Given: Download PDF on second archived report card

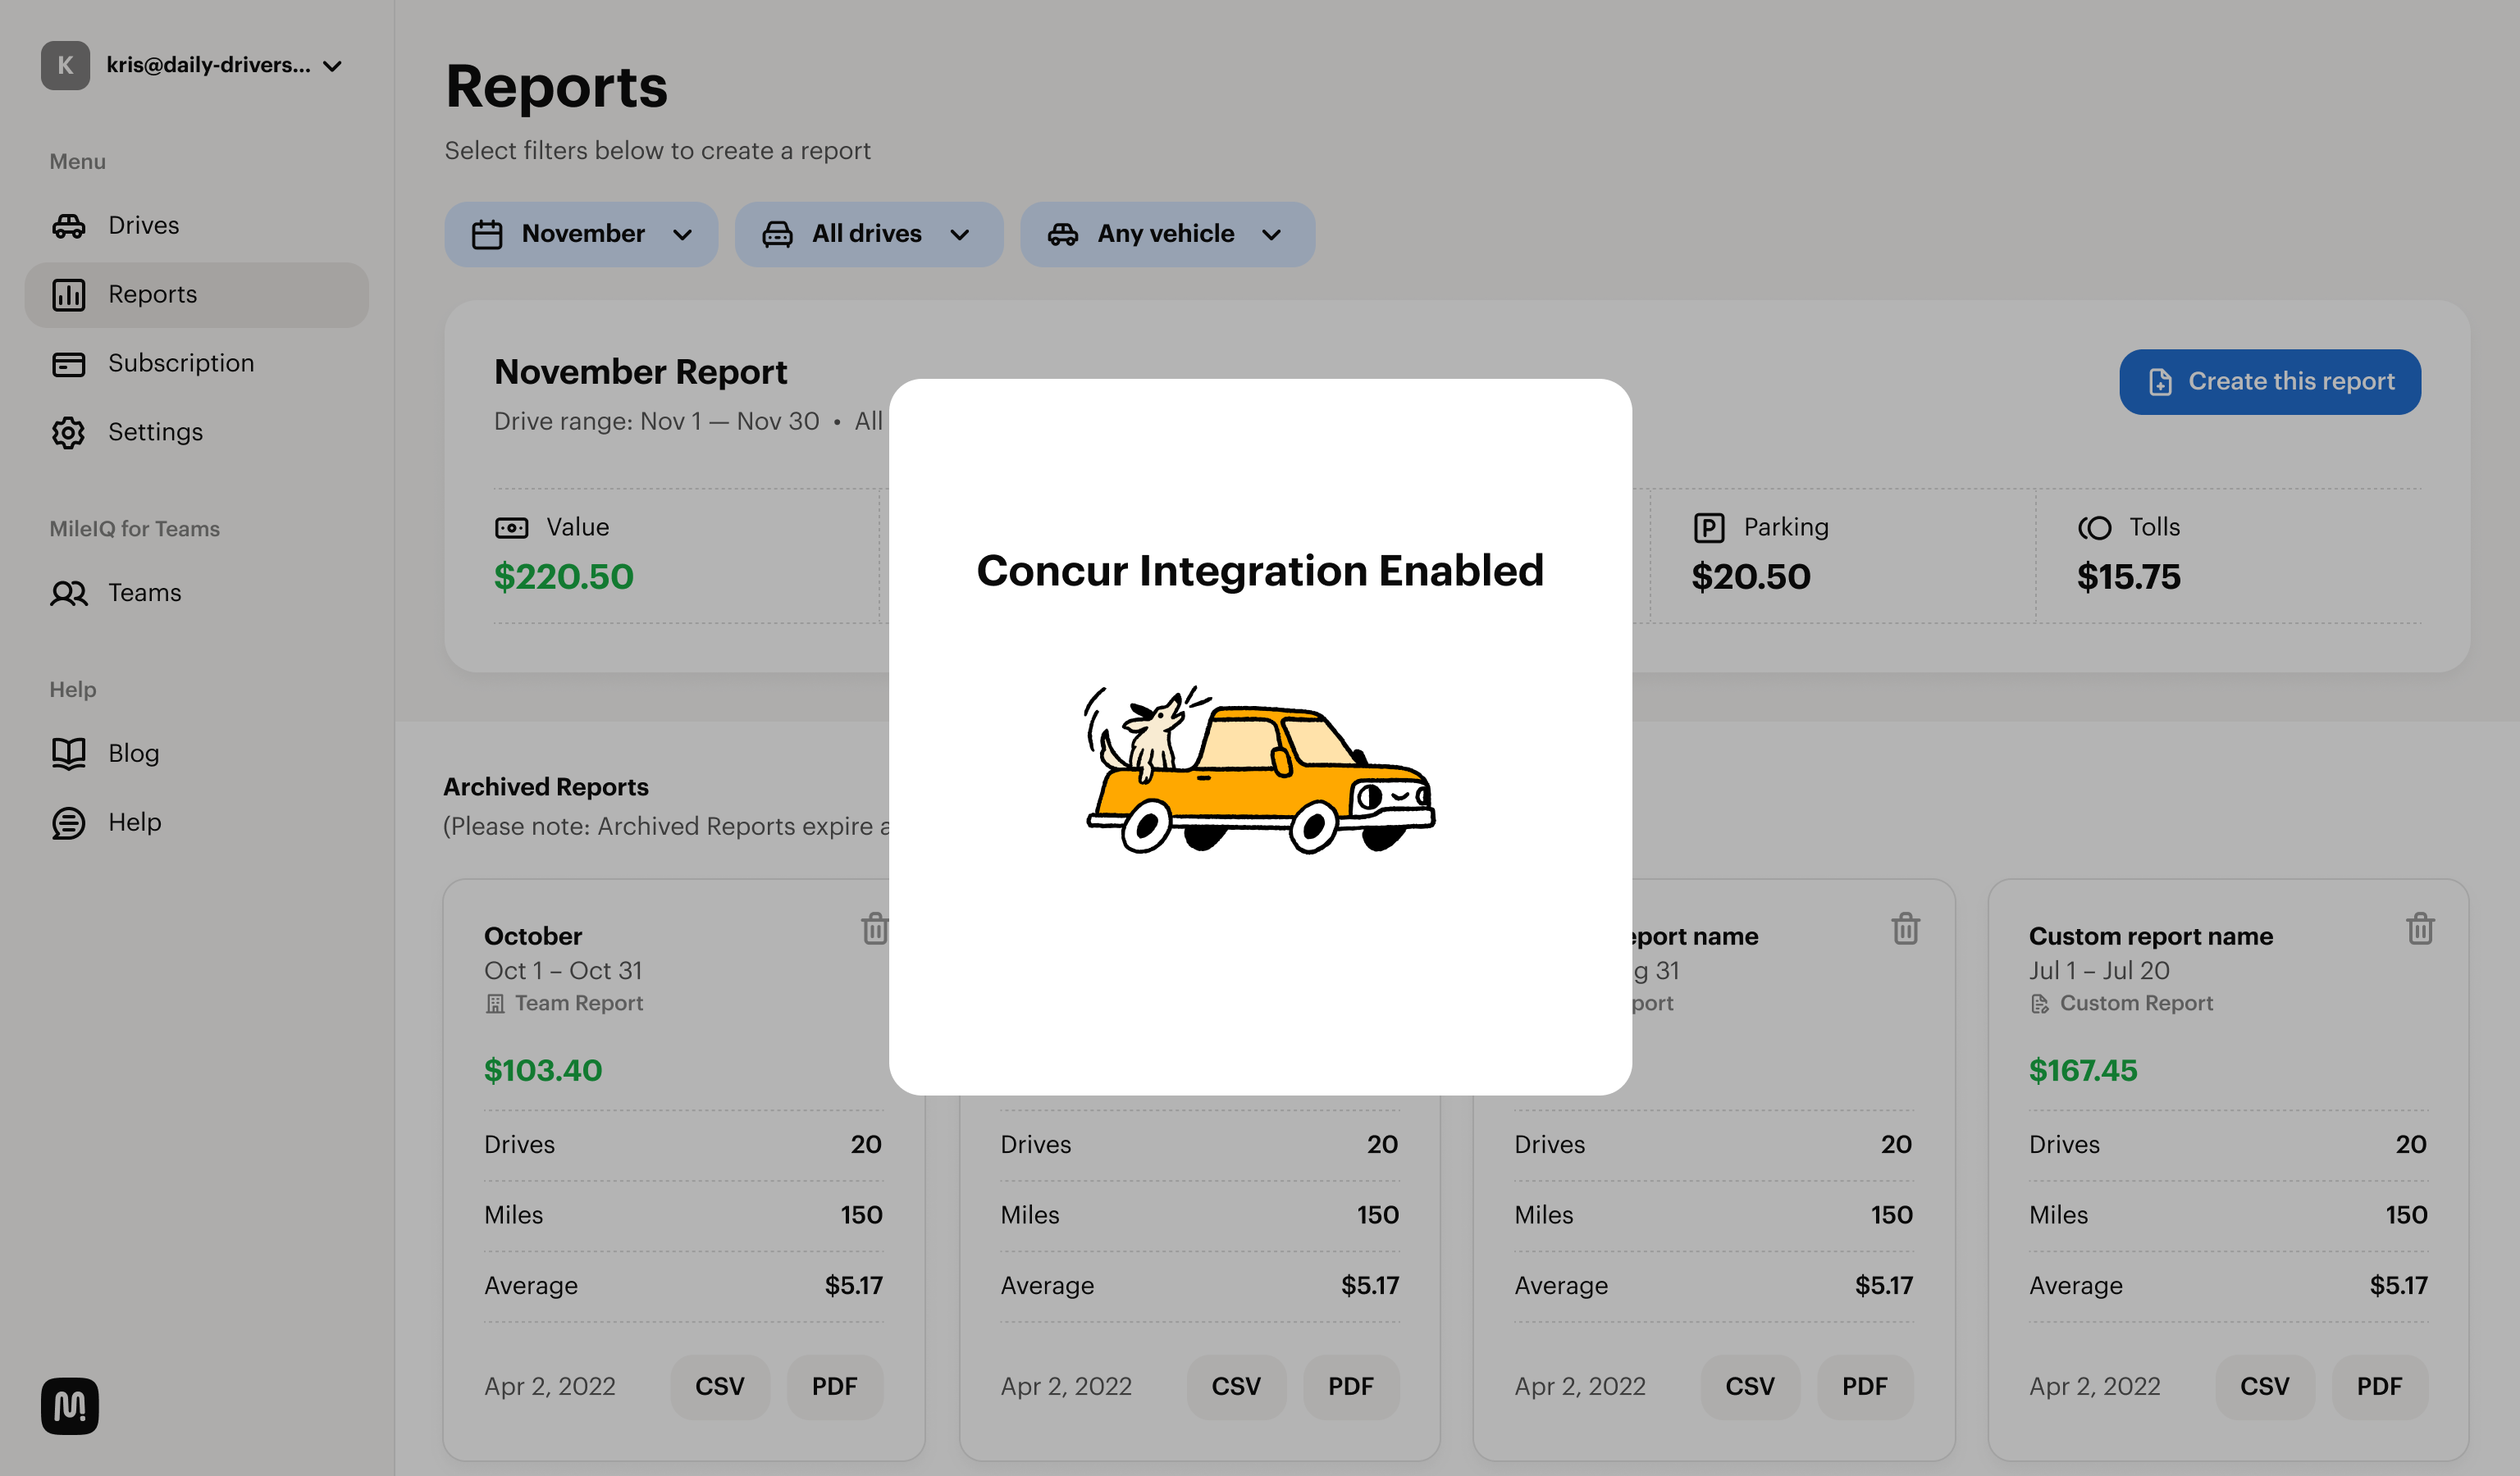Looking at the screenshot, I should pos(1350,1387).
